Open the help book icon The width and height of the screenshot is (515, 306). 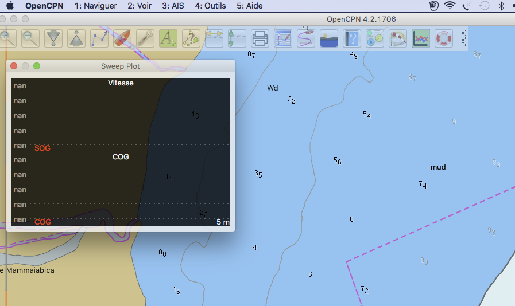[x=351, y=38]
